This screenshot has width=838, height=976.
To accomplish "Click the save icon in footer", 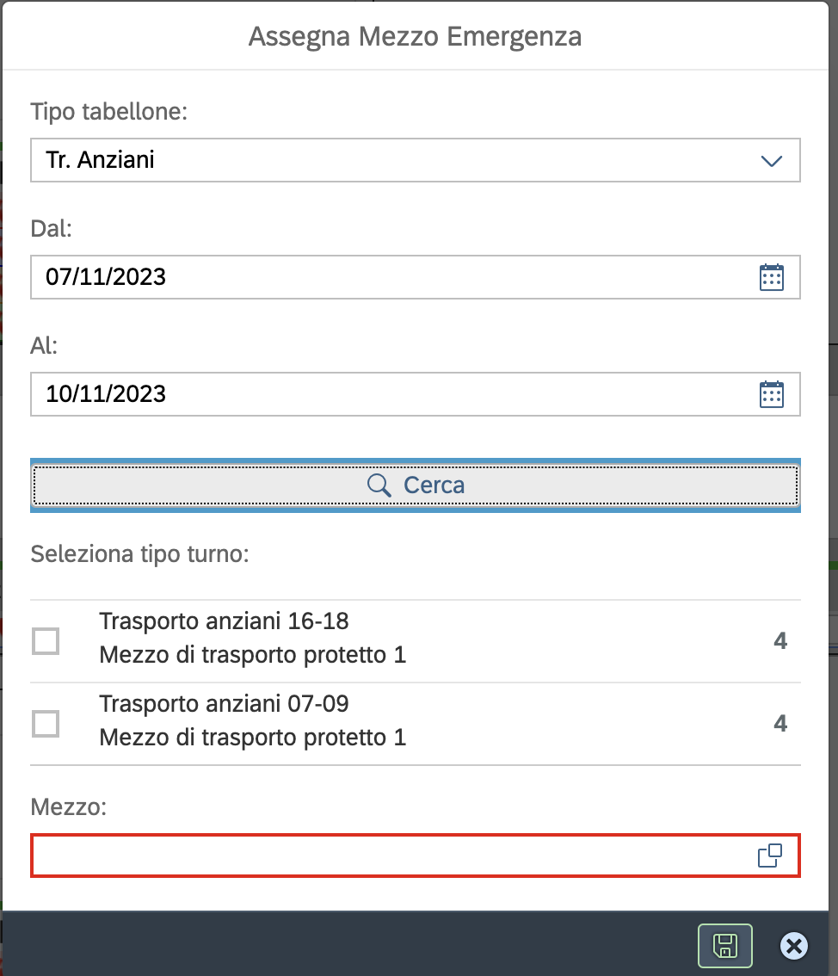I will (x=724, y=947).
